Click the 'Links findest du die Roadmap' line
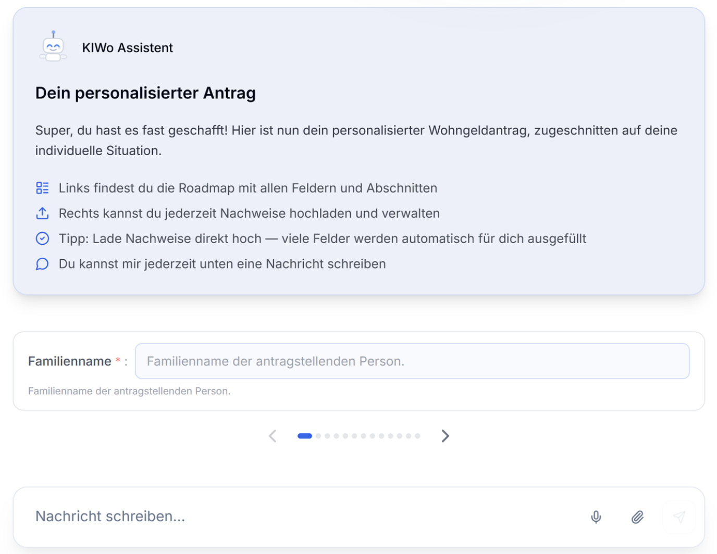717x554 pixels. tap(248, 188)
